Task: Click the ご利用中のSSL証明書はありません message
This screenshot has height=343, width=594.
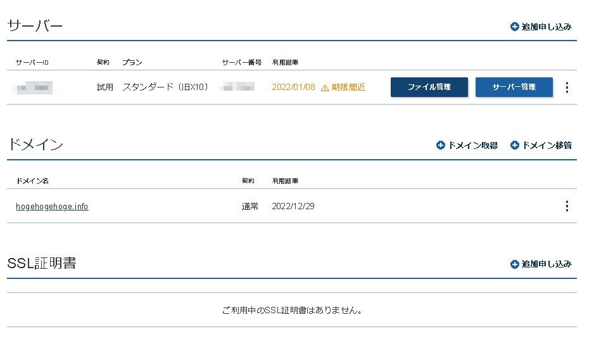Action: 291,311
